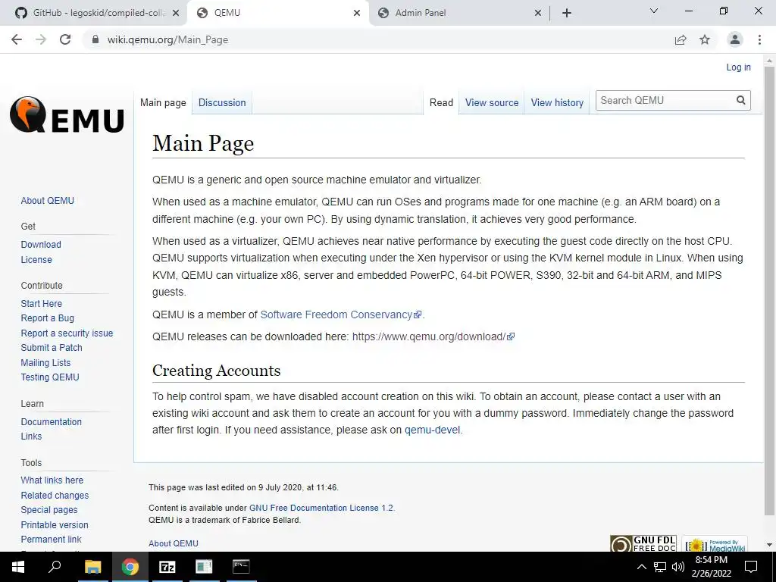Image resolution: width=776 pixels, height=582 pixels.
Task: Show hidden tray icons chevron
Action: click(641, 567)
